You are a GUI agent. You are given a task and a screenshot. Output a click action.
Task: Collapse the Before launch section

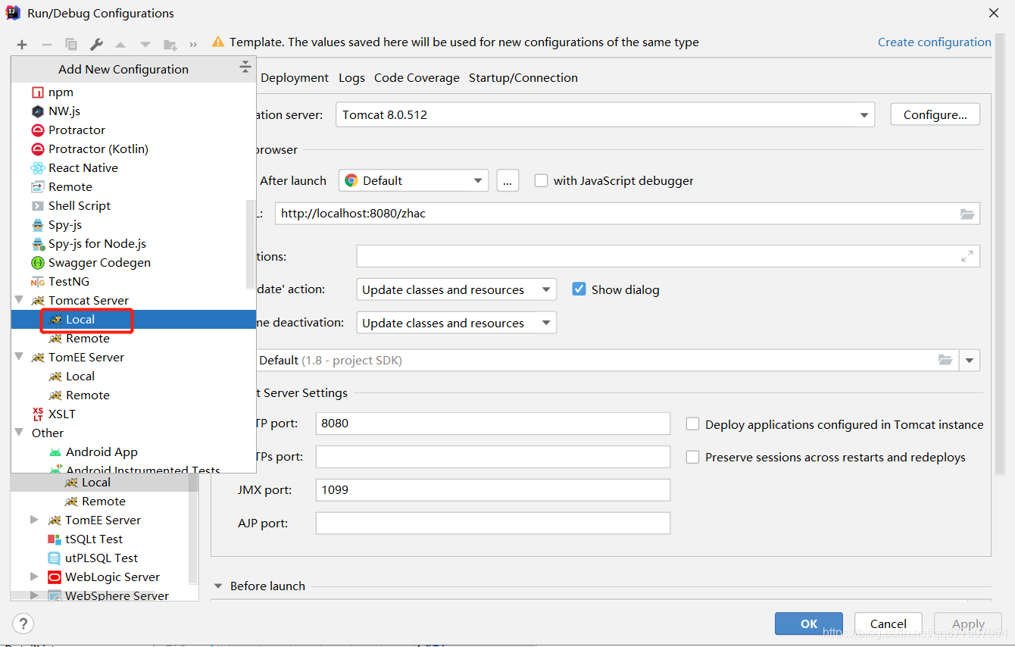click(x=218, y=586)
